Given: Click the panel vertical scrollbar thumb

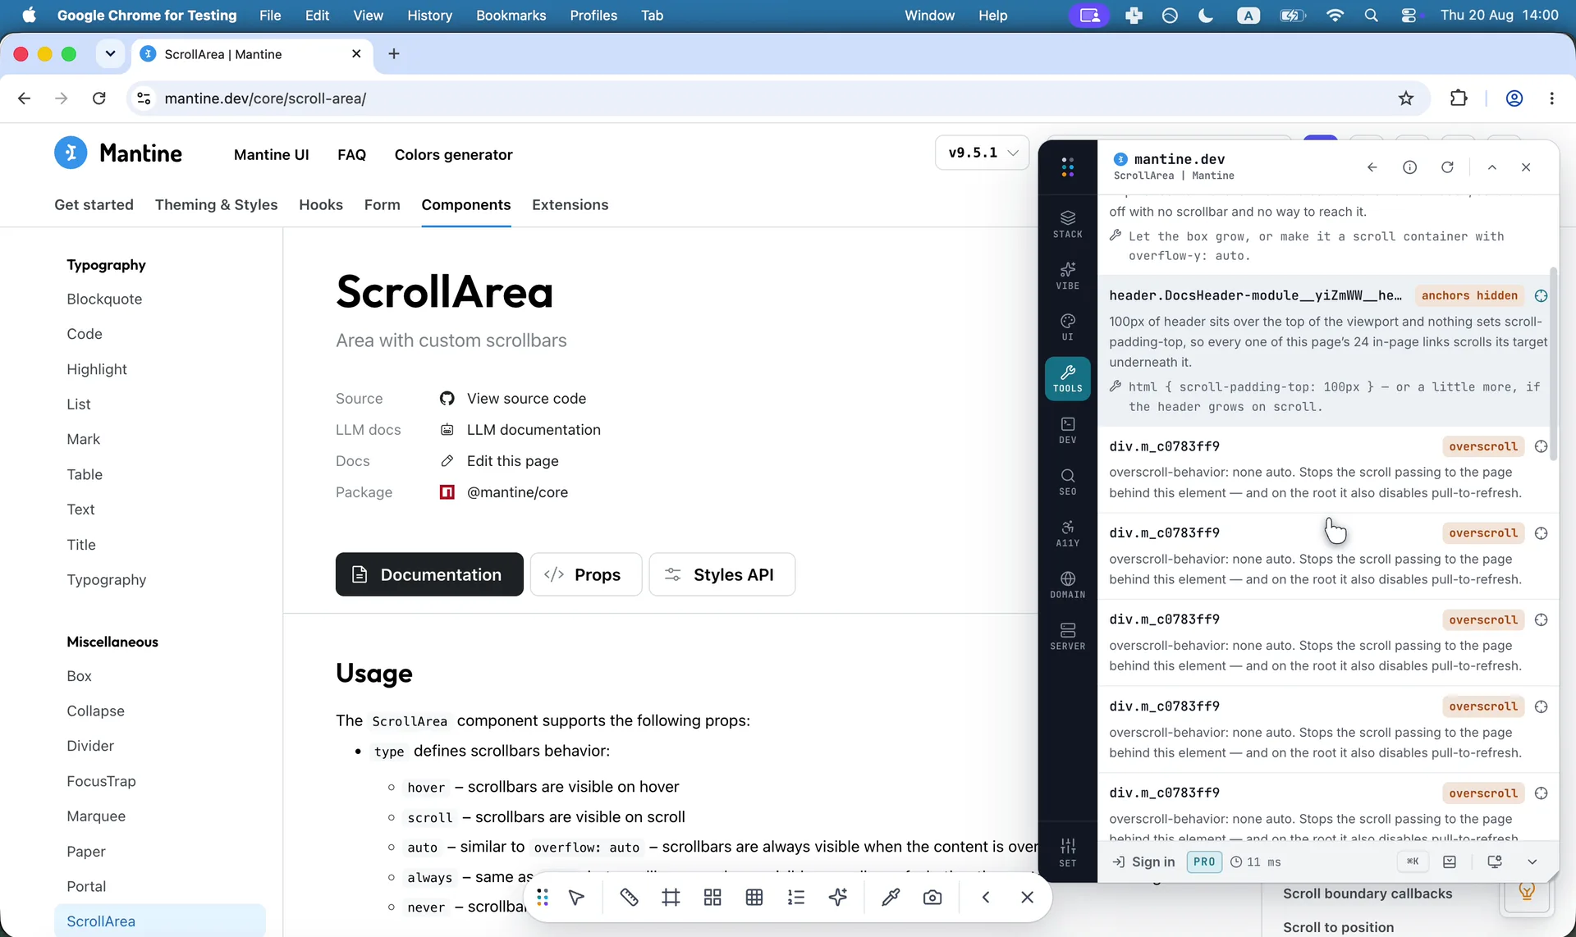Looking at the screenshot, I should click(1552, 363).
